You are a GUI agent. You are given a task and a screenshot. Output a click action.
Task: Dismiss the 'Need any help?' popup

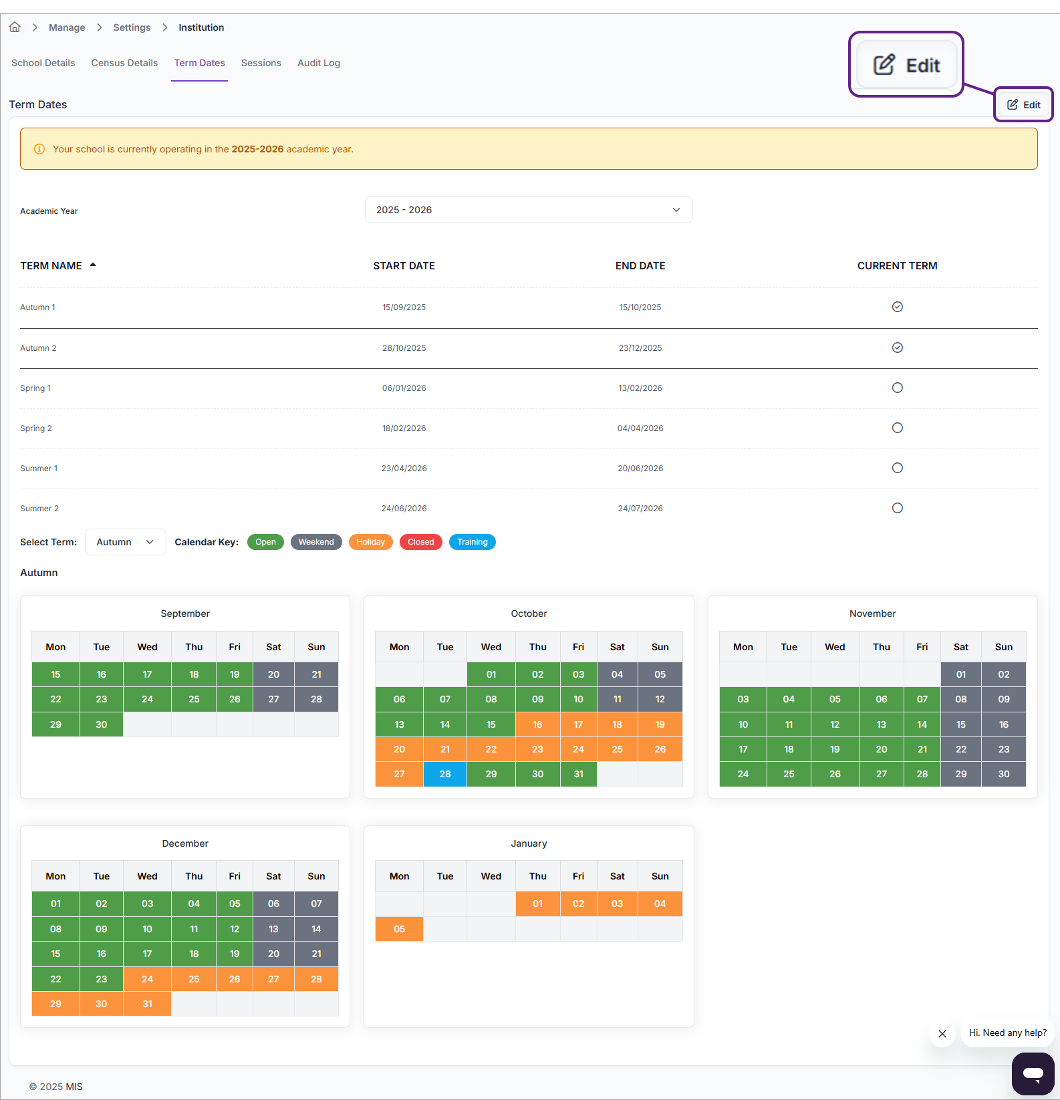[x=942, y=1034]
